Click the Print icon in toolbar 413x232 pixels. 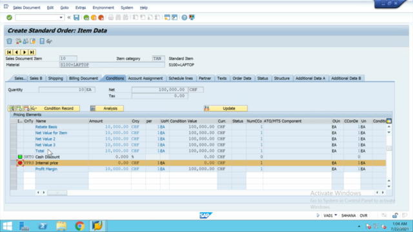(x=111, y=17)
